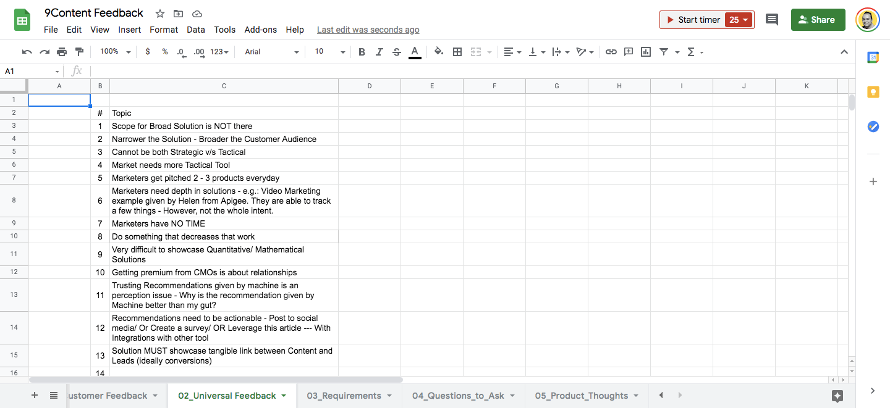Open the Insert menu
Screen dimensions: 890x408
130,30
